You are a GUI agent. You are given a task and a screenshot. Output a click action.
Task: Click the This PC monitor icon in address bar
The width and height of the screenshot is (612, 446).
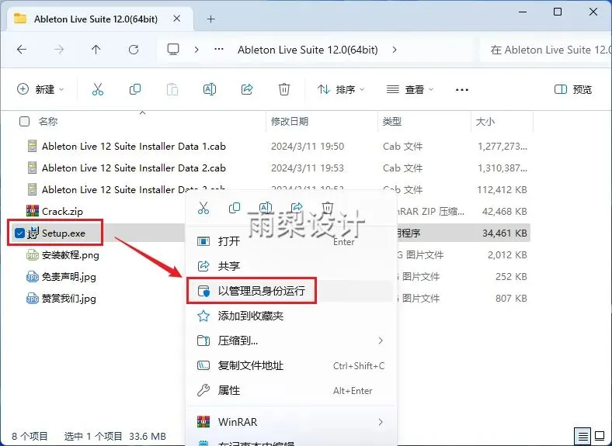point(173,50)
